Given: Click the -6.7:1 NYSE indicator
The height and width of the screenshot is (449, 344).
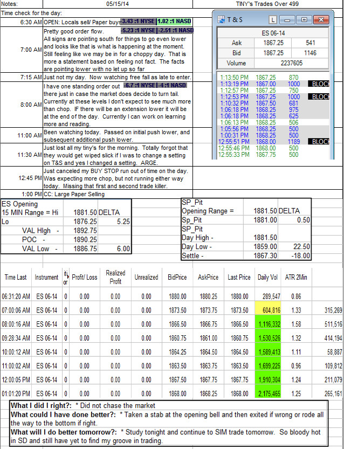Looking at the screenshot, I should click(x=140, y=85).
